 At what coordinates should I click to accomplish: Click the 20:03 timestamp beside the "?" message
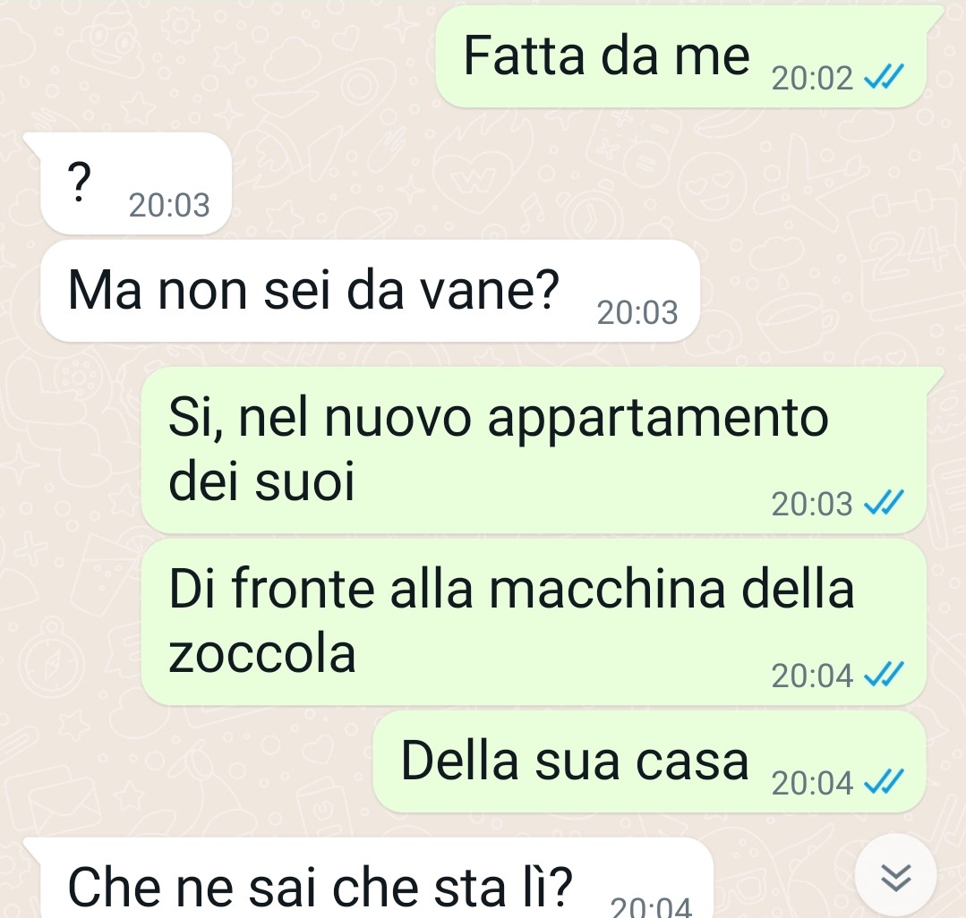pyautogui.click(x=169, y=205)
